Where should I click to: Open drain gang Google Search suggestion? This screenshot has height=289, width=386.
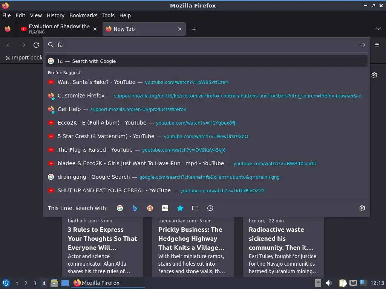point(206,177)
